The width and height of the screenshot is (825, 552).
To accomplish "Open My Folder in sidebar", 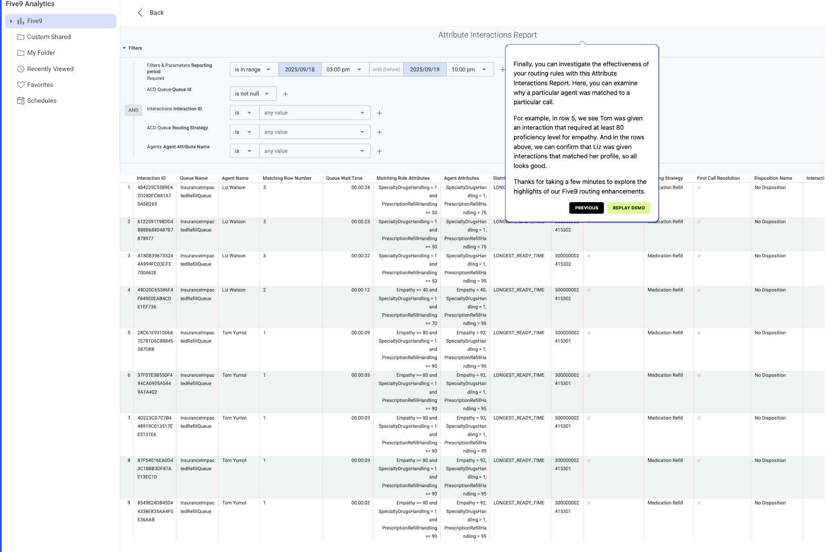I will pyautogui.click(x=41, y=53).
